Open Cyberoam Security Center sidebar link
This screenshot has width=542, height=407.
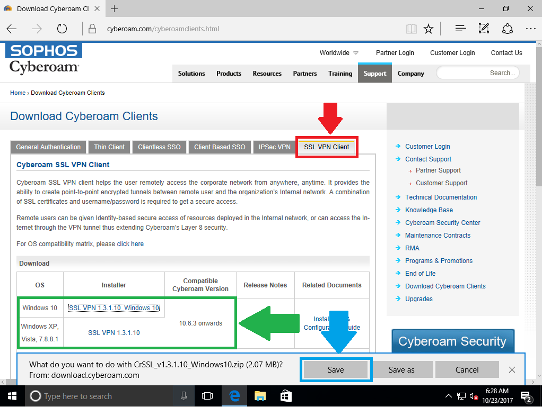coord(443,223)
